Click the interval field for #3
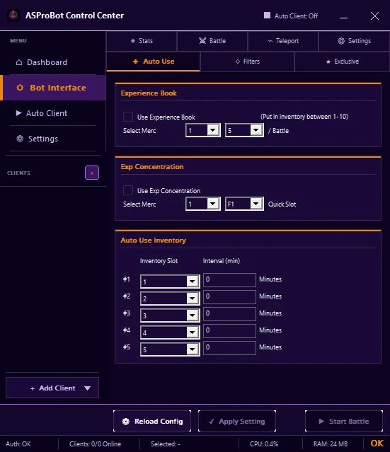Image resolution: width=390 pixels, height=452 pixels. [x=229, y=314]
